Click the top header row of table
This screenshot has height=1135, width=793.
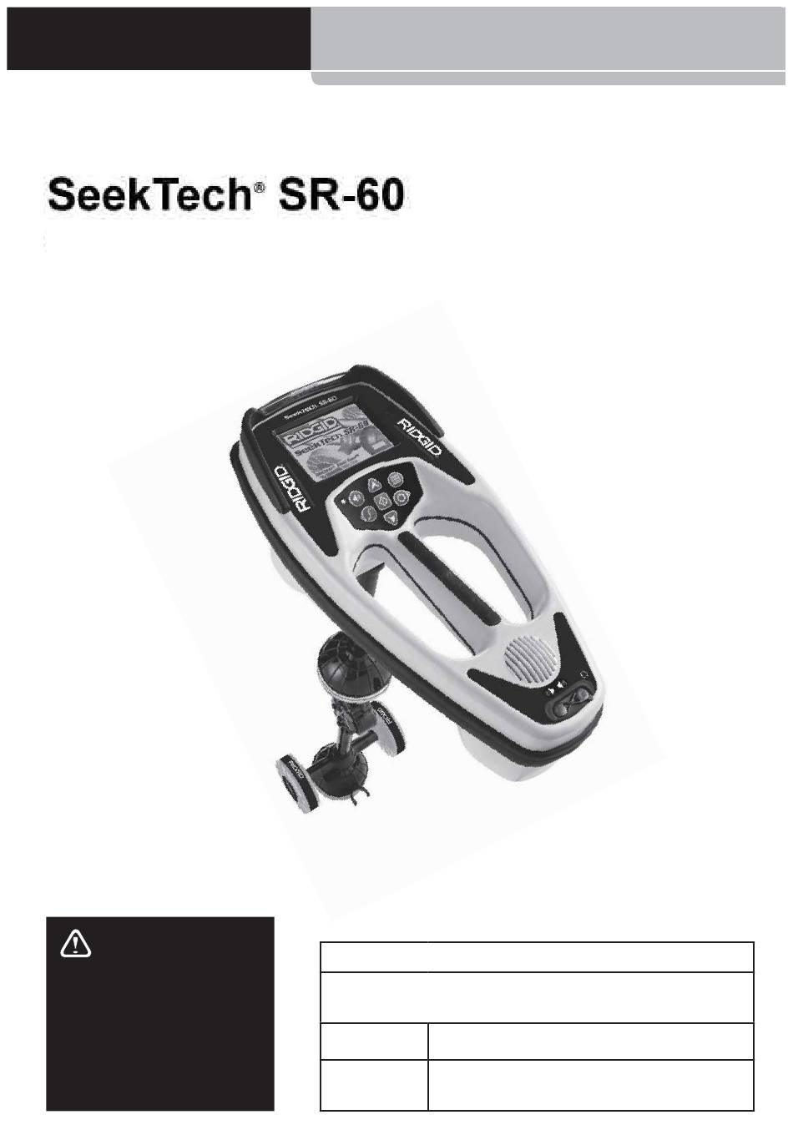point(537,956)
